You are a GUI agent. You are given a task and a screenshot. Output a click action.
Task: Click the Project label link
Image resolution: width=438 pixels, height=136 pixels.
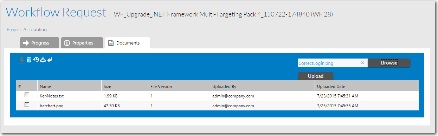click(14, 30)
